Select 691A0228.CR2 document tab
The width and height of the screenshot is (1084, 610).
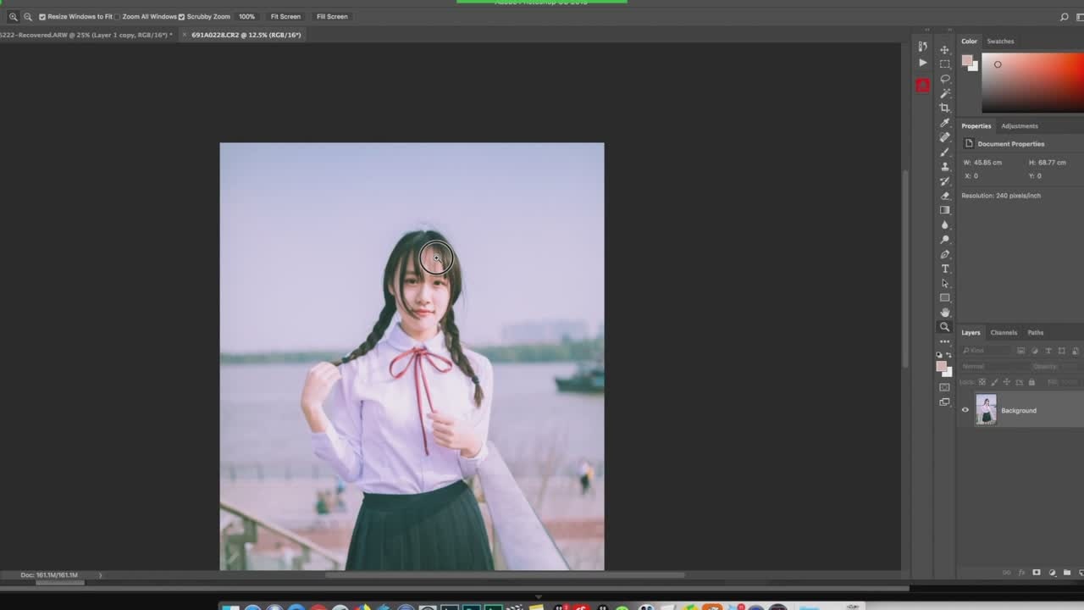(246, 35)
